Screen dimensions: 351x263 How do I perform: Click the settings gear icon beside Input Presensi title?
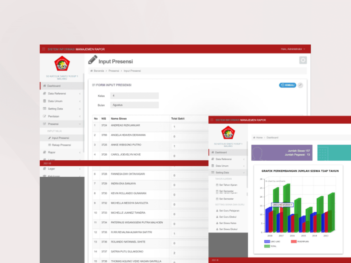click(x=303, y=60)
